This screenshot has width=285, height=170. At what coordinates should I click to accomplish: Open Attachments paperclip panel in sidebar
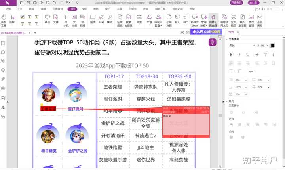click(3, 79)
